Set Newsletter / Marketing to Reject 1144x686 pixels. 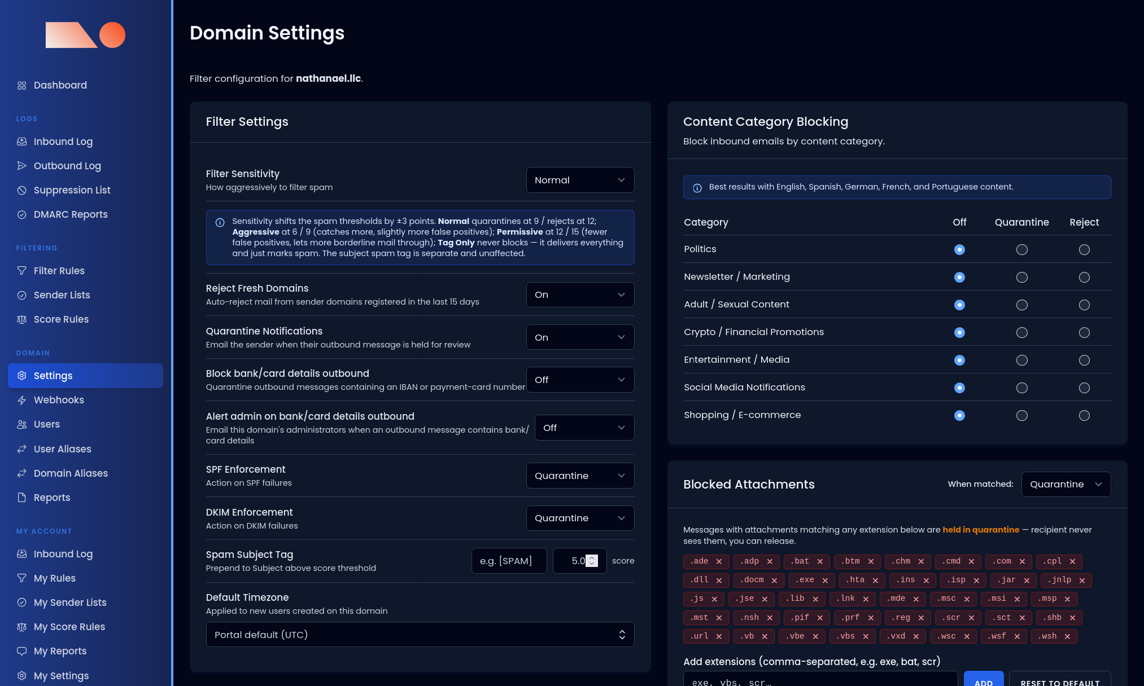click(x=1084, y=277)
